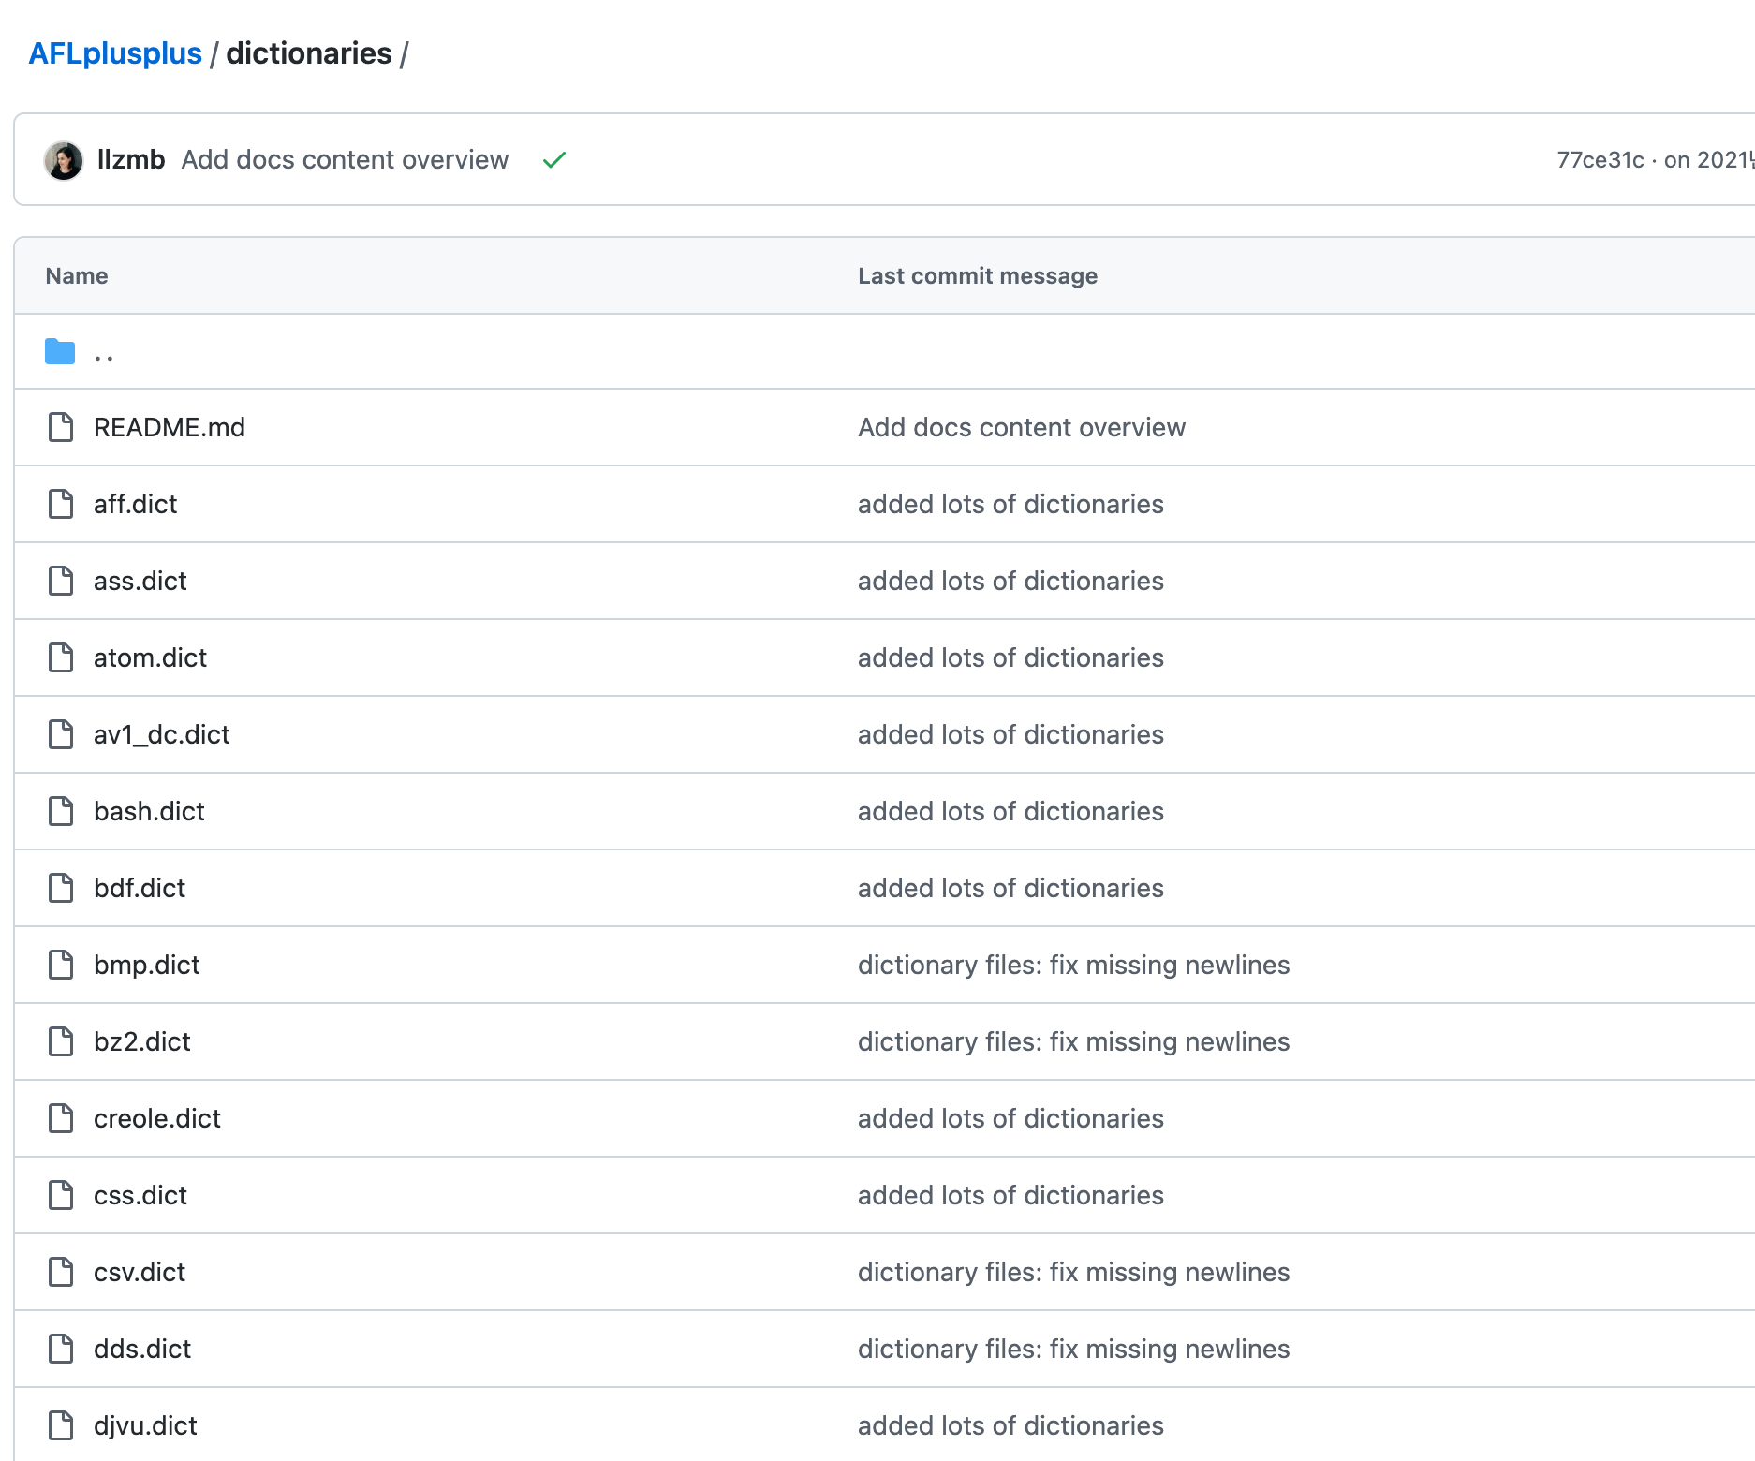This screenshot has width=1755, height=1461.
Task: Open the latest commit 'Add docs content overview'
Action: tap(345, 160)
